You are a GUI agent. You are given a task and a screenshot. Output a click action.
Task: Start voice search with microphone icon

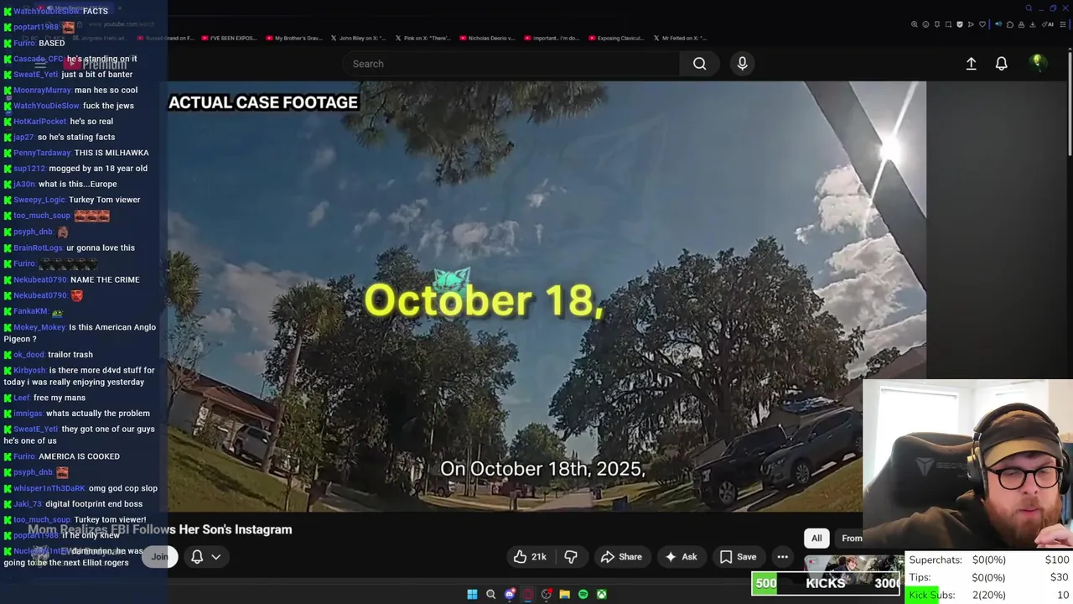pos(742,64)
